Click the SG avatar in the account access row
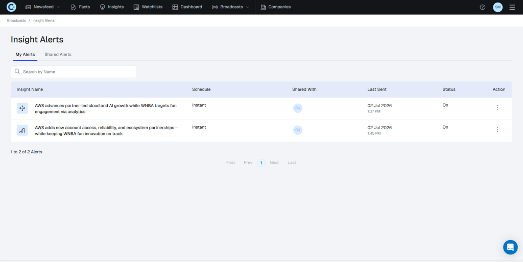This screenshot has width=523, height=262. point(298,130)
